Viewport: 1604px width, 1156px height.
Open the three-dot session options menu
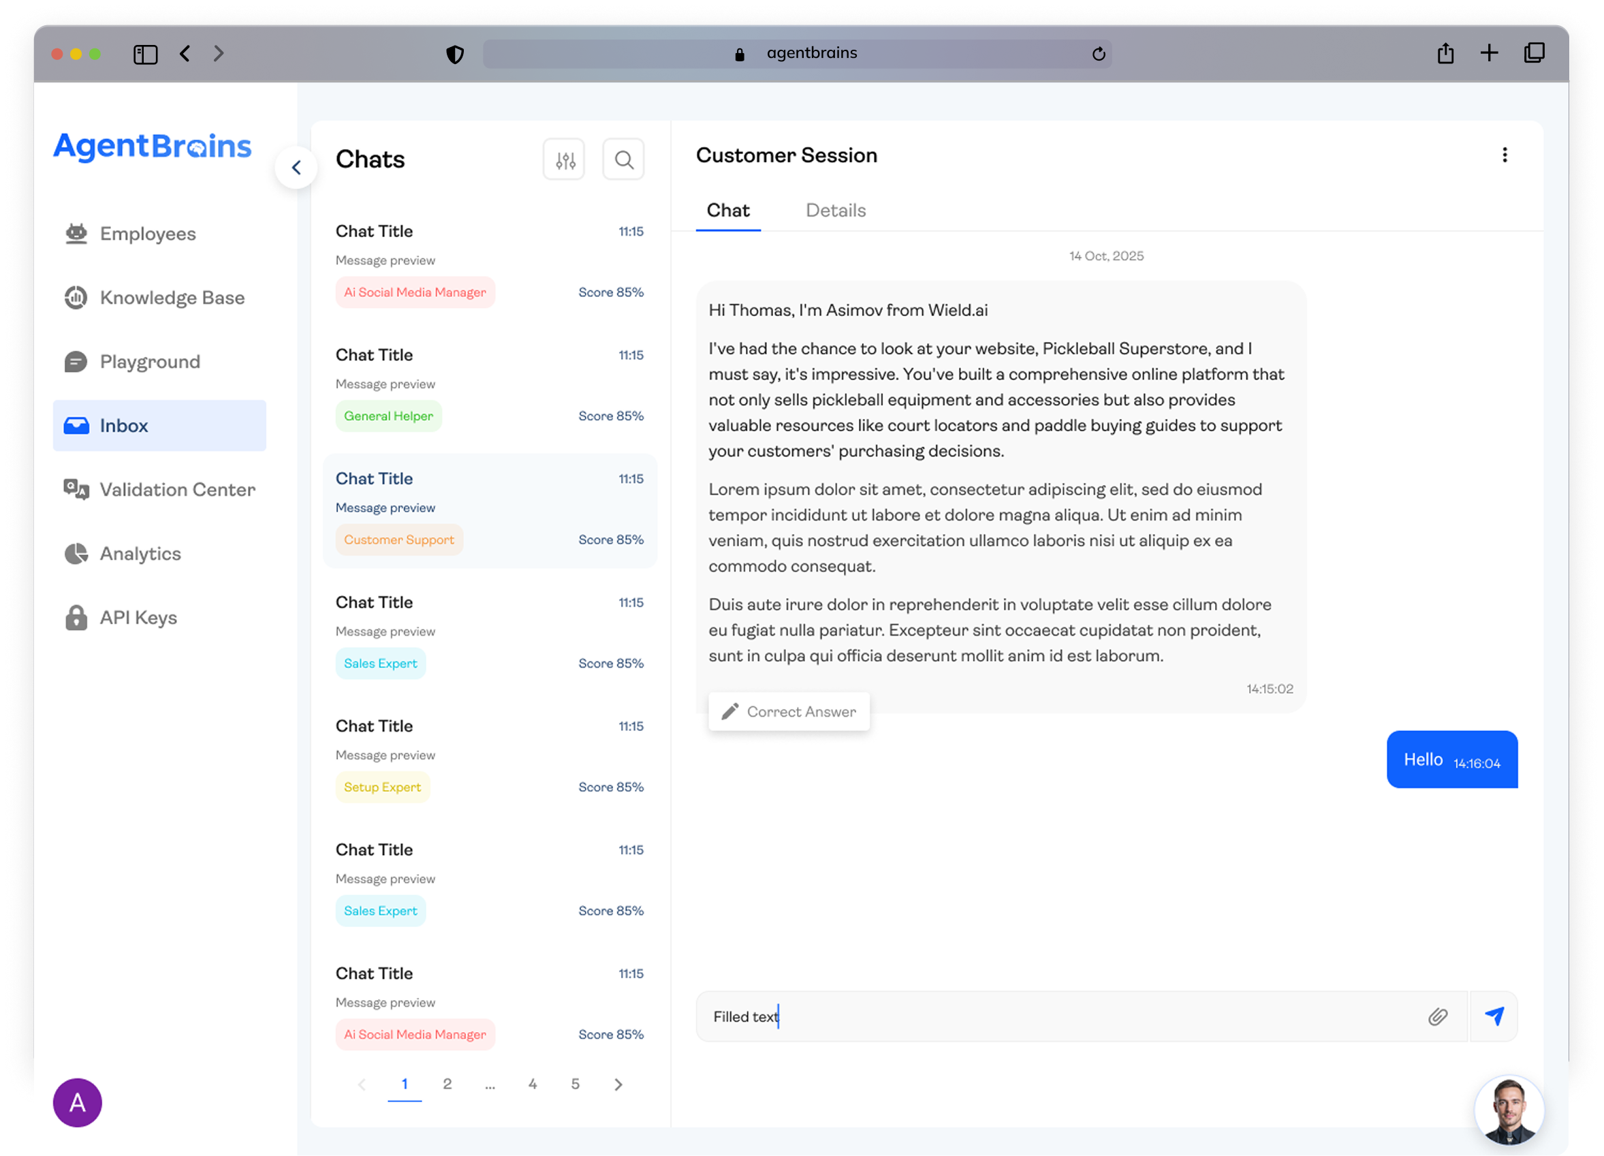point(1505,155)
